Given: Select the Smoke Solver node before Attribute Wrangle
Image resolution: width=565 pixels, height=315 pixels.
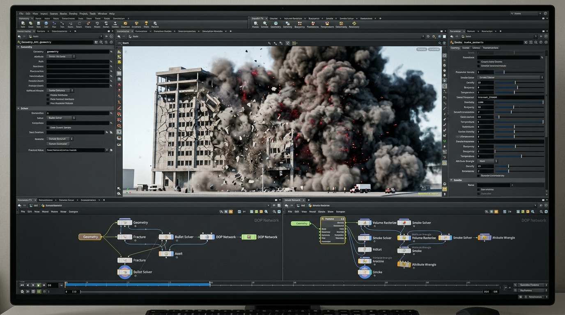Looking at the screenshot, I should click(445, 237).
